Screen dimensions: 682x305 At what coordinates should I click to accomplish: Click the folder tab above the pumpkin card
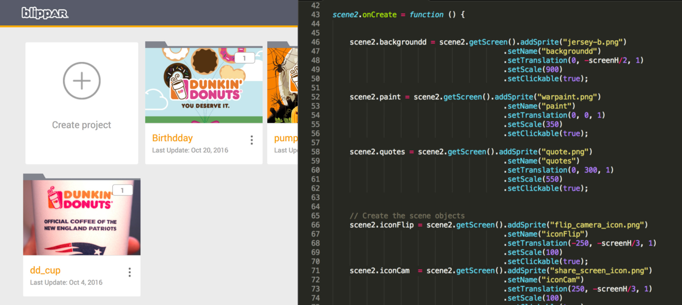point(278,45)
